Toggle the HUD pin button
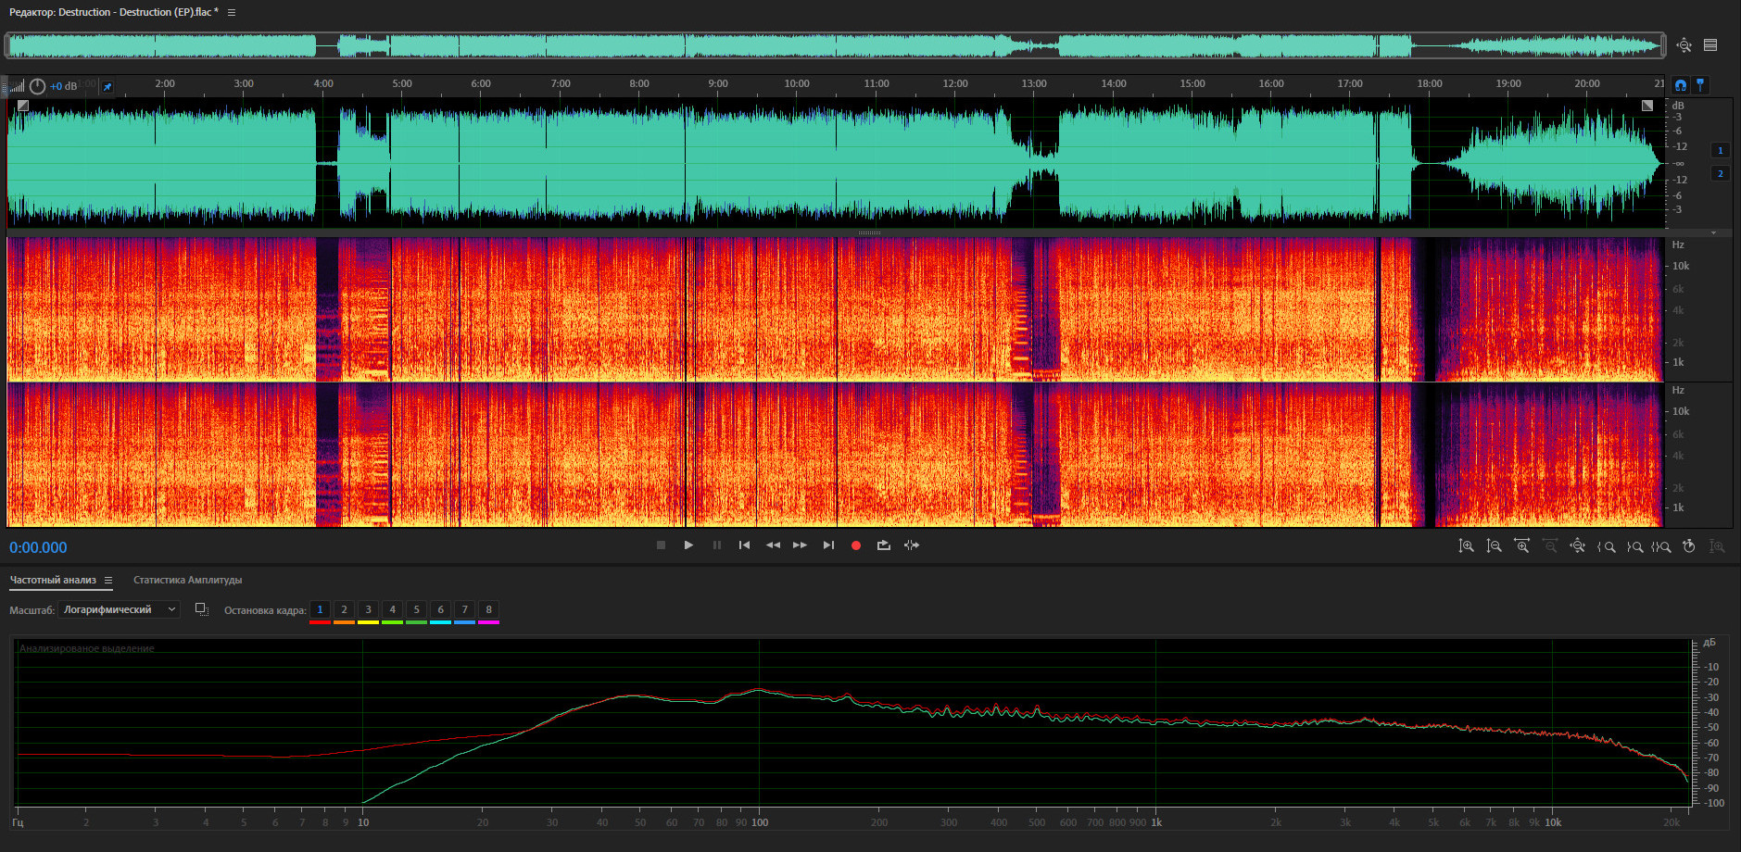Image resolution: width=1741 pixels, height=852 pixels. [107, 87]
